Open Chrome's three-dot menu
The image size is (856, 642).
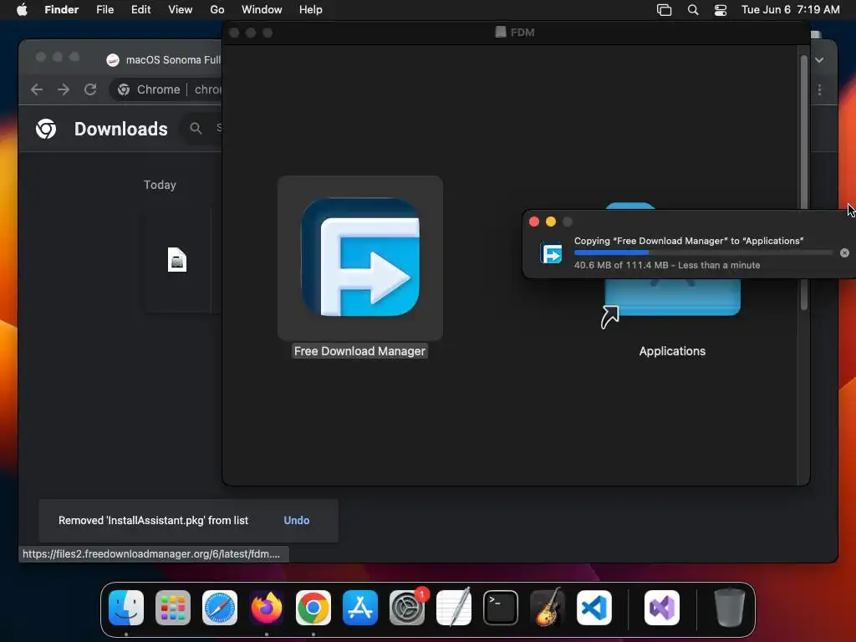click(x=819, y=89)
